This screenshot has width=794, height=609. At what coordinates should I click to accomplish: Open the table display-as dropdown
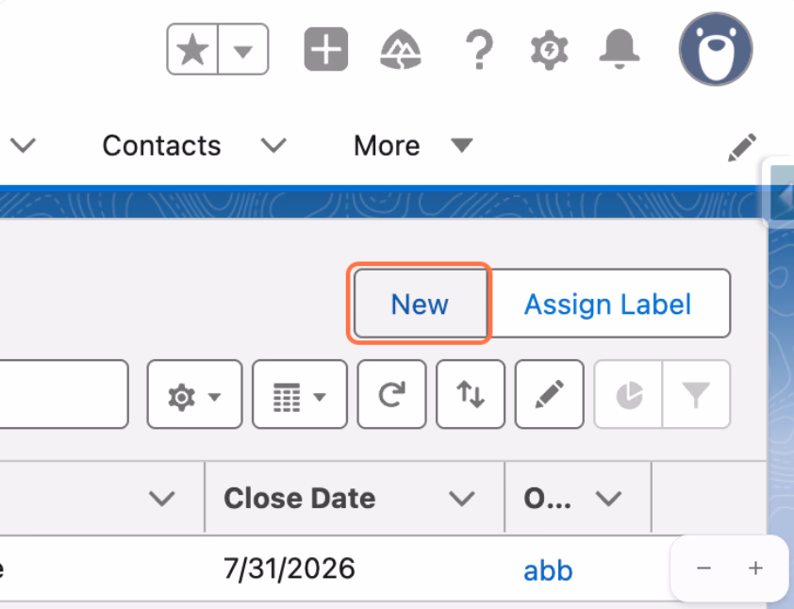300,394
